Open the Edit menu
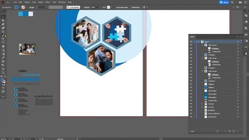249x140 pixels. point(21,2)
